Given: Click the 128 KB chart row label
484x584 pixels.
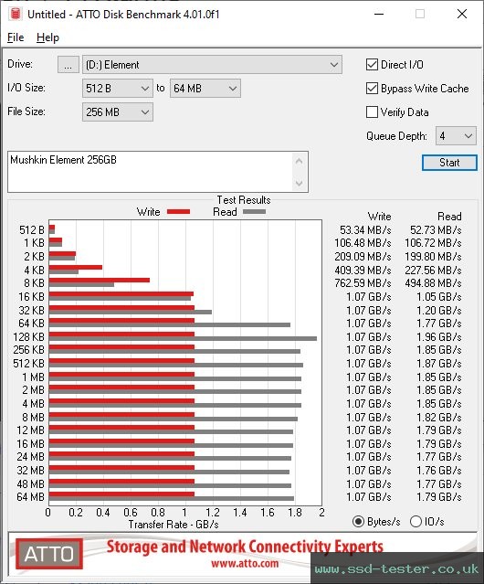Looking at the screenshot, I should (x=28, y=337).
